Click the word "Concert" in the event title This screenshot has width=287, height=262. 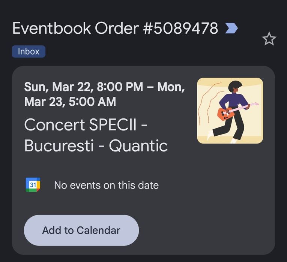[x=54, y=125]
